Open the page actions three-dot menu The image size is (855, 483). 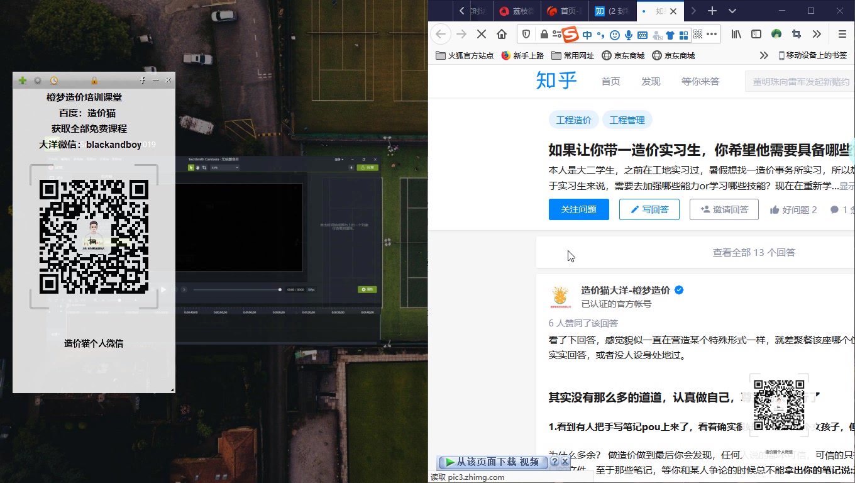pos(712,34)
